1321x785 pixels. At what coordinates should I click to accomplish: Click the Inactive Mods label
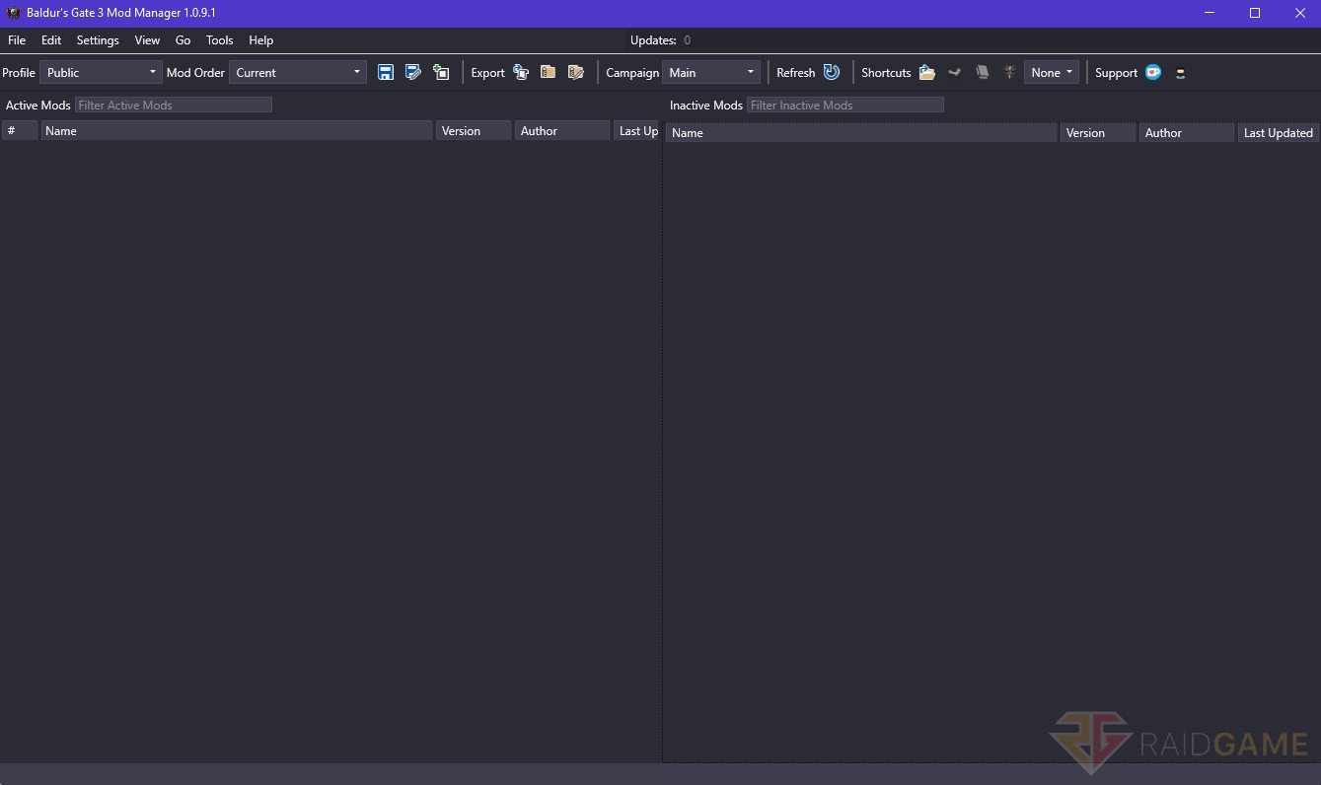click(x=706, y=105)
